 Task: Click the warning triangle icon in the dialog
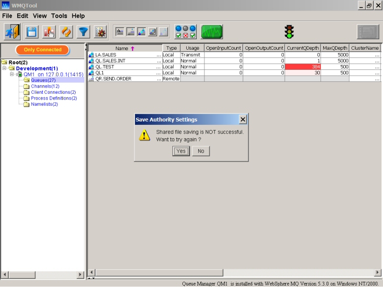(145, 135)
